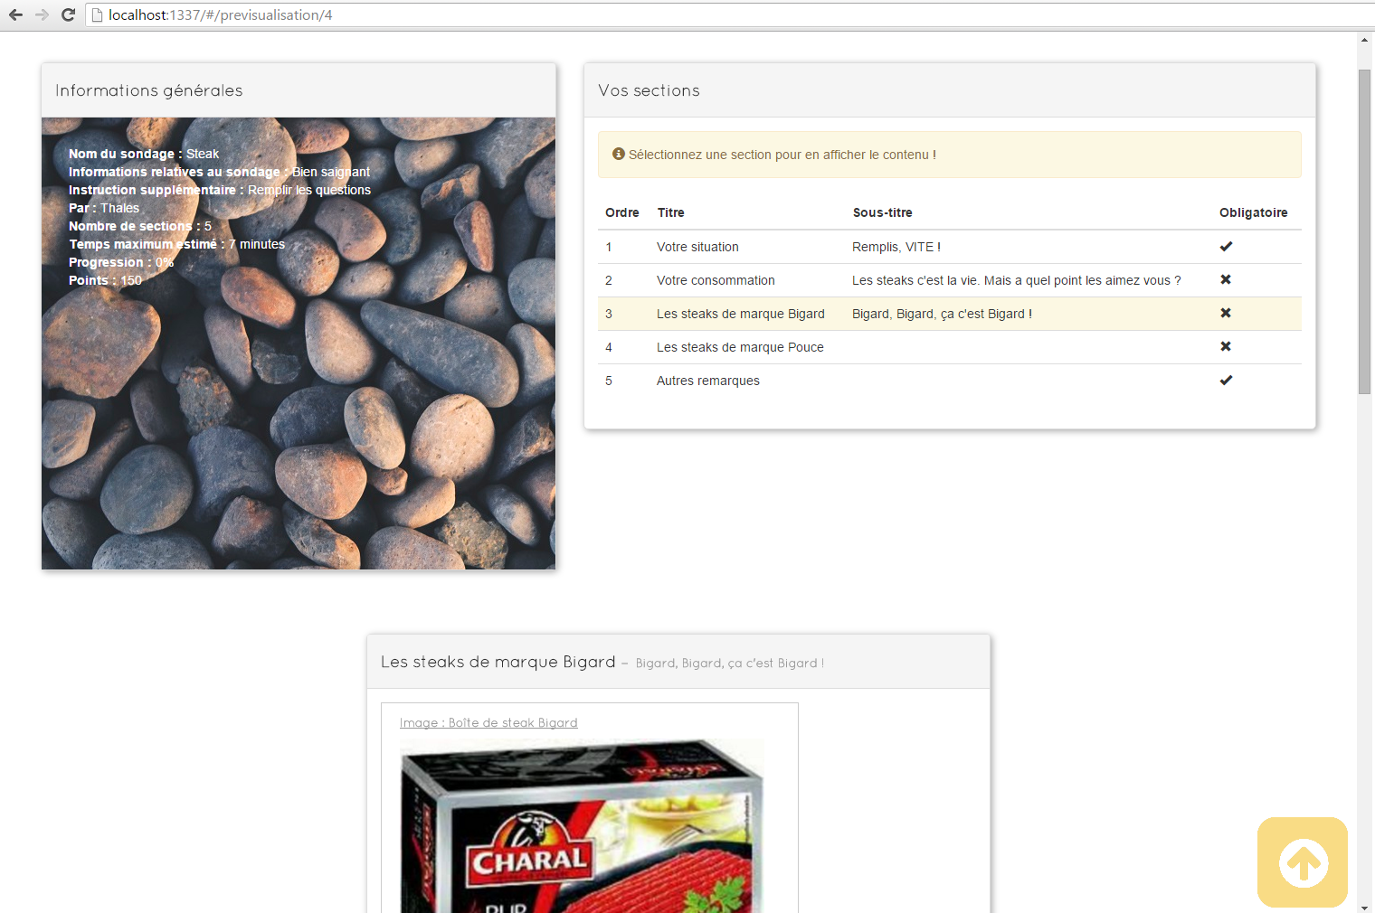The image size is (1375, 913).
Task: Select section 'Autres remarques'
Action: tap(708, 381)
